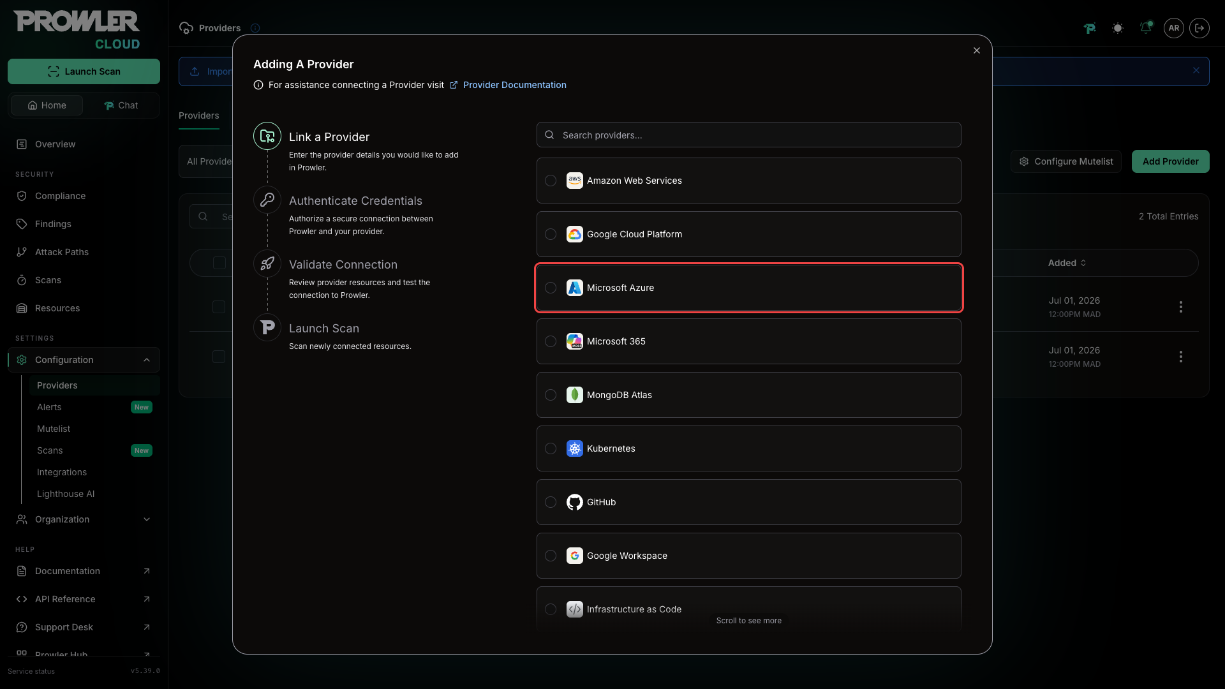Click the Validate Connection rocket icon
Screen dimensions: 1225x689
pyautogui.click(x=267, y=263)
